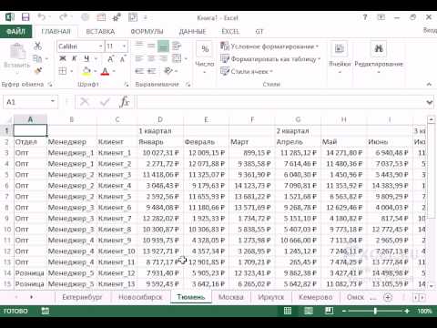Image resolution: width=437 pixels, height=328 pixels.
Task: Click the Undo arrow icon
Action: click(x=42, y=17)
